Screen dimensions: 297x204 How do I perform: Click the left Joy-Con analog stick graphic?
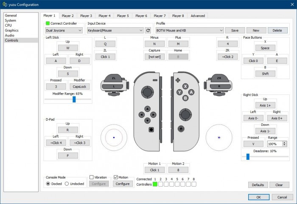(147, 91)
